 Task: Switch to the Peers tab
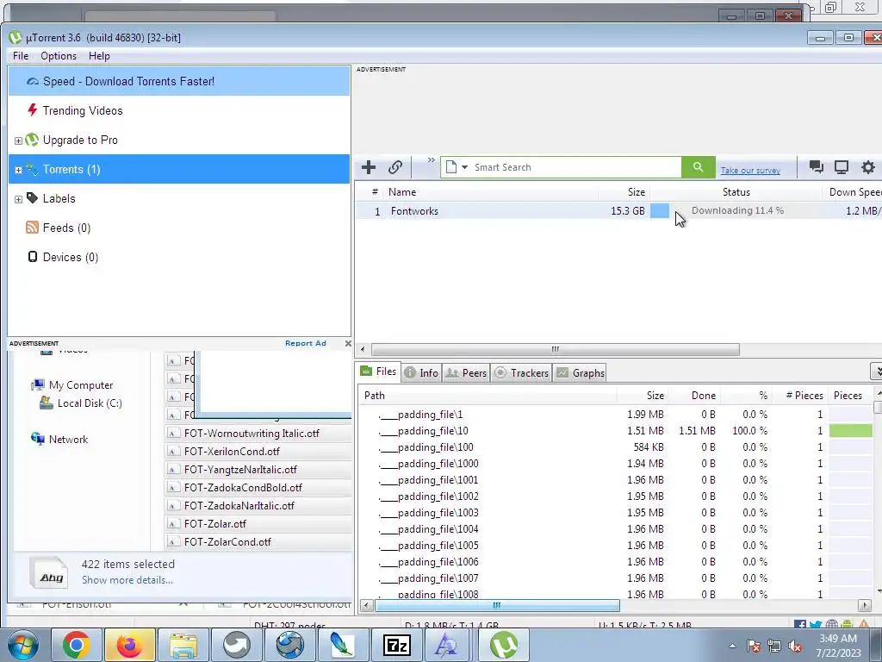pos(466,372)
